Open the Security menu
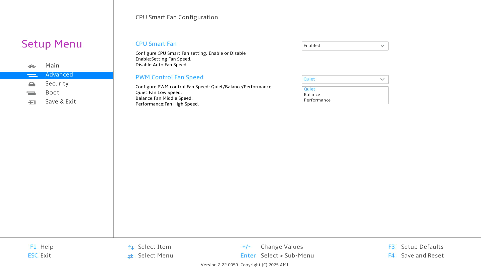481x270 pixels. (x=57, y=83)
